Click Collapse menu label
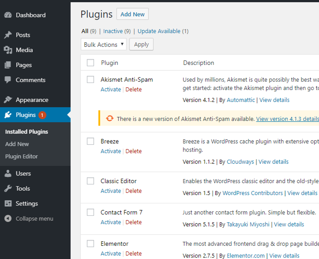Image resolution: width=319 pixels, height=259 pixels. (35, 219)
